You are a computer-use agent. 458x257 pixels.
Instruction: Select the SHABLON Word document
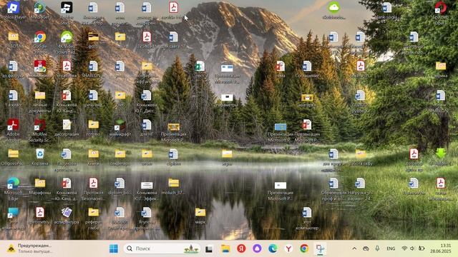[x=93, y=66]
